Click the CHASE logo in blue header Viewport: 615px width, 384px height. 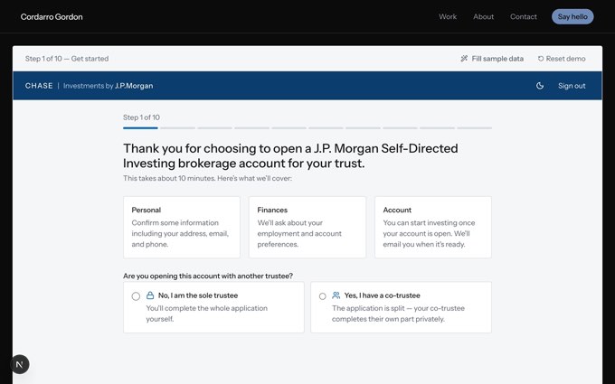[x=39, y=86]
